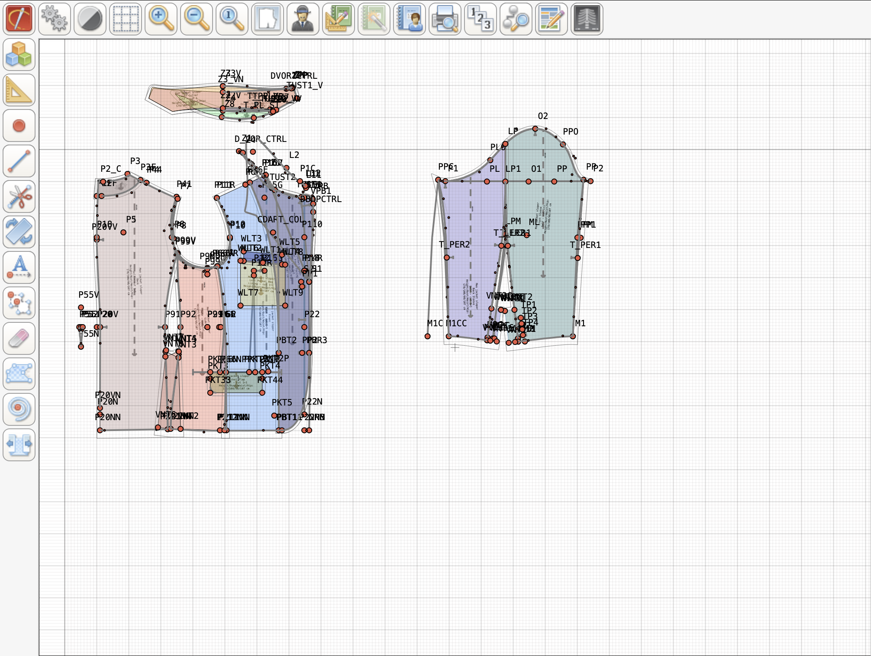Reset zoom with the magnifier labeled 1
Viewport: 871px width, 656px height.
[x=232, y=19]
